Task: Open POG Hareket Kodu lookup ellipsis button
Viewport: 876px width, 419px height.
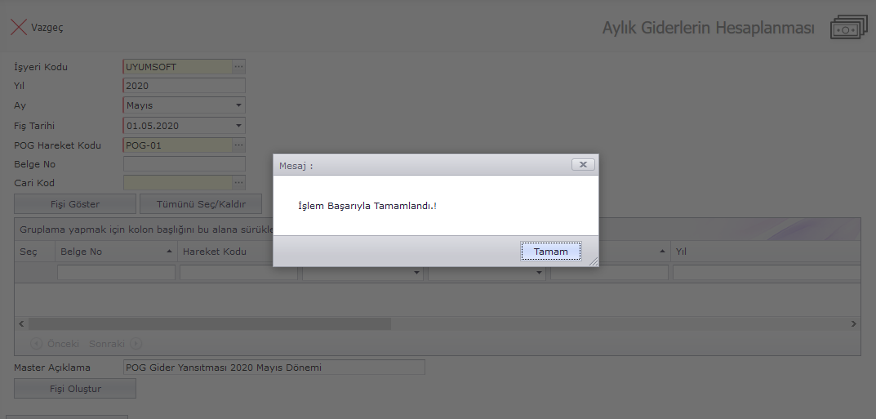Action: click(x=238, y=145)
